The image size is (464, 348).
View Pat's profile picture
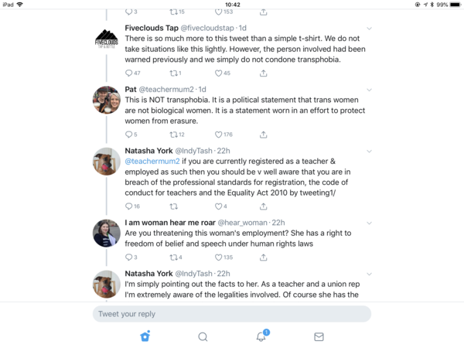click(x=106, y=100)
